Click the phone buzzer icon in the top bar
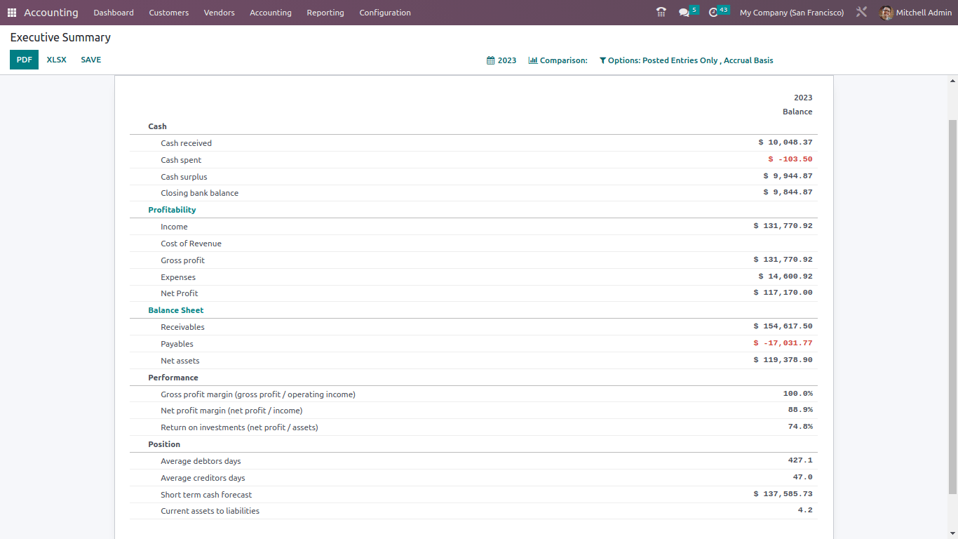This screenshot has width=958, height=539. [660, 12]
